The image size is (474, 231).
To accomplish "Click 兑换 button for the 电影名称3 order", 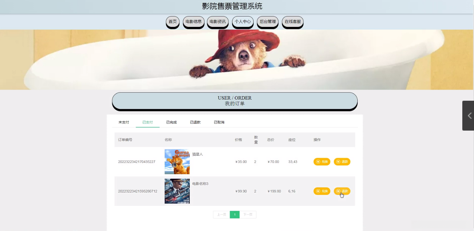I will coord(322,191).
